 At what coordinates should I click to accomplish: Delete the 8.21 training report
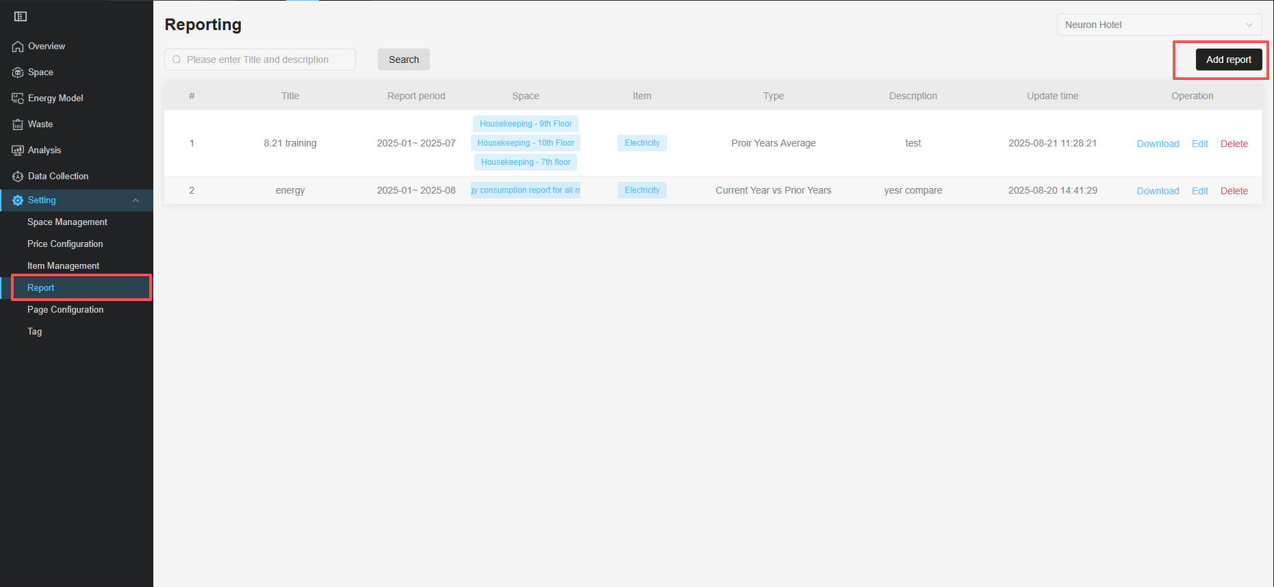[x=1234, y=144]
